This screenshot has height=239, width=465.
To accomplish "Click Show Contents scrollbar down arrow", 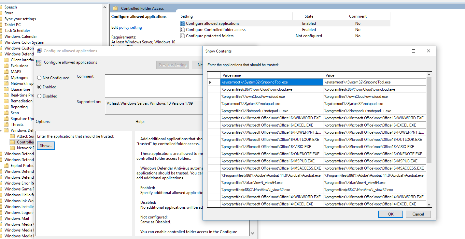I will tap(429, 204).
